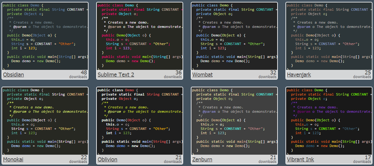Select the Sublime Text 2 code preview
Screen dimensions: 374x166
tap(140, 36)
